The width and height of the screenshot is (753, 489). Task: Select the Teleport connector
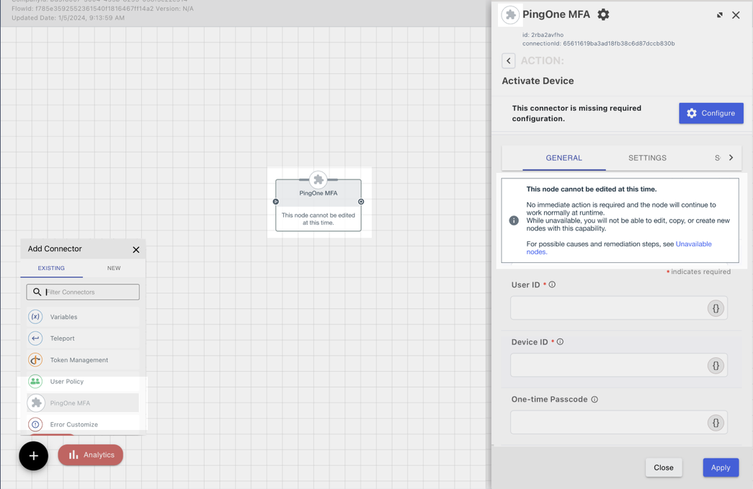coord(83,338)
